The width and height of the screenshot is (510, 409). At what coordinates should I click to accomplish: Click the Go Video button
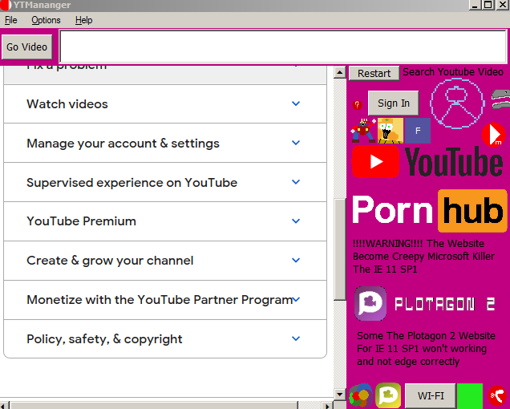click(x=27, y=47)
